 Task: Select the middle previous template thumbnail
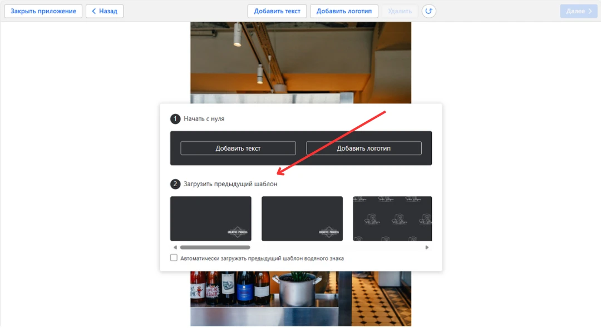302,218
